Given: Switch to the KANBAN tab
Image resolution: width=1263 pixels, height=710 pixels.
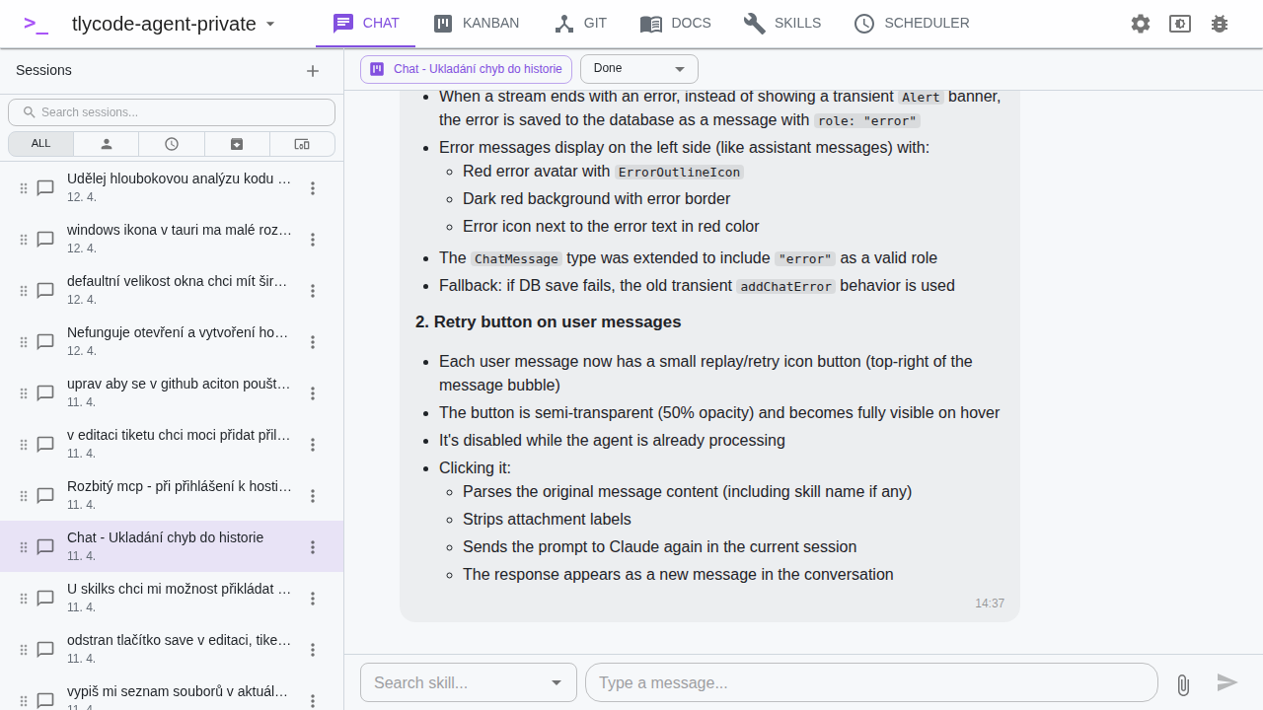Looking at the screenshot, I should coord(476,24).
